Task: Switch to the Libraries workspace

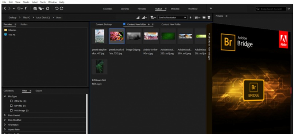Action: (x=125, y=9)
